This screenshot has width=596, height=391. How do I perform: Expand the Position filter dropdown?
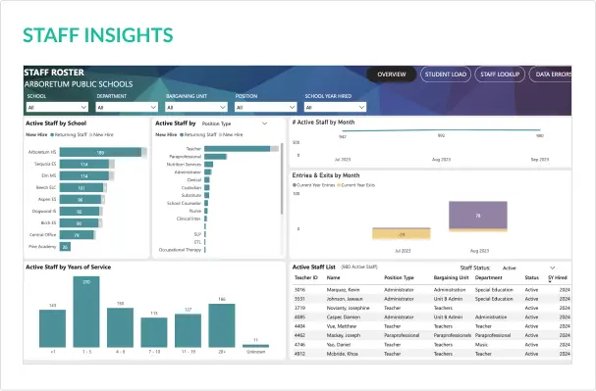tap(265, 108)
